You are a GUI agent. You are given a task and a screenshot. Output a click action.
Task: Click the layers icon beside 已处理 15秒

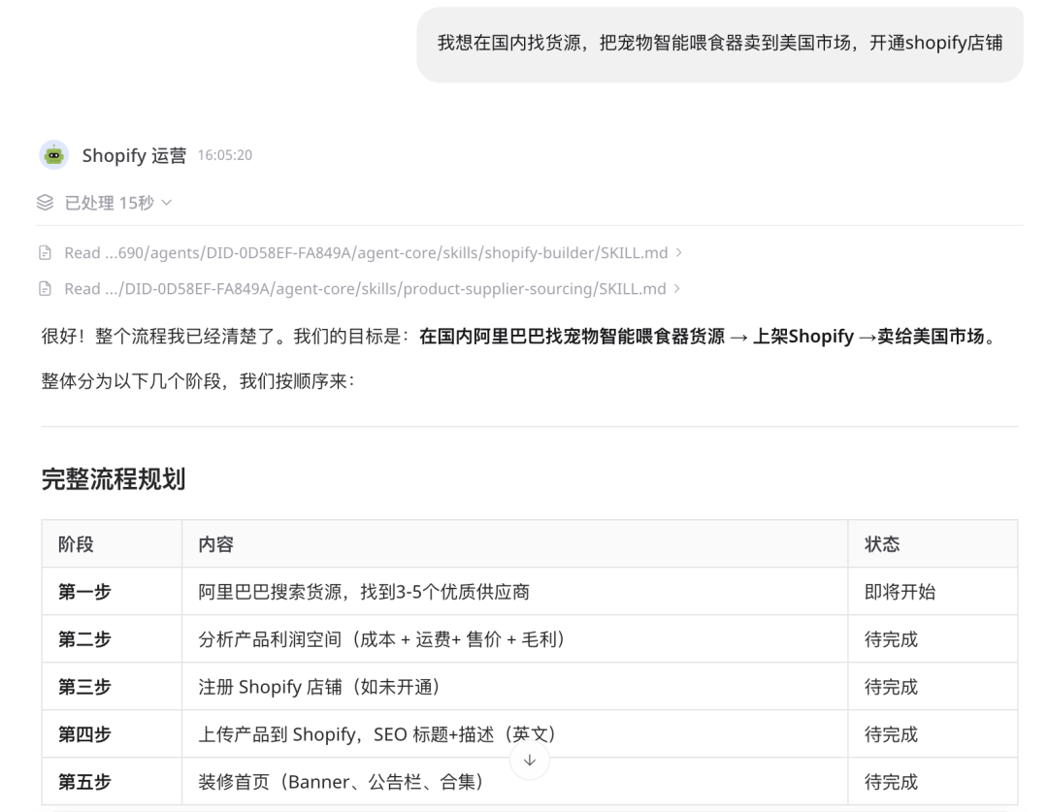point(45,203)
